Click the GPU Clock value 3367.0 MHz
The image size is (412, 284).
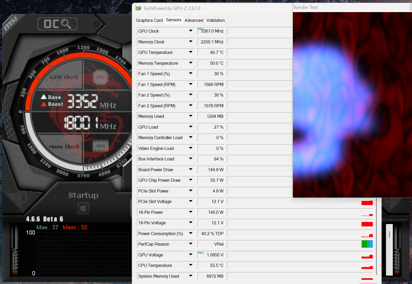[x=211, y=31]
